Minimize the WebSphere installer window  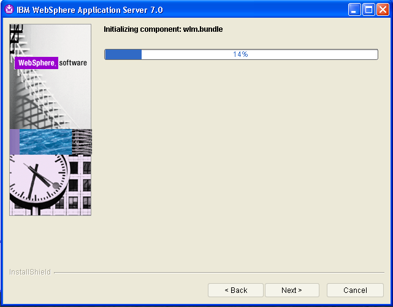pyautogui.click(x=354, y=10)
